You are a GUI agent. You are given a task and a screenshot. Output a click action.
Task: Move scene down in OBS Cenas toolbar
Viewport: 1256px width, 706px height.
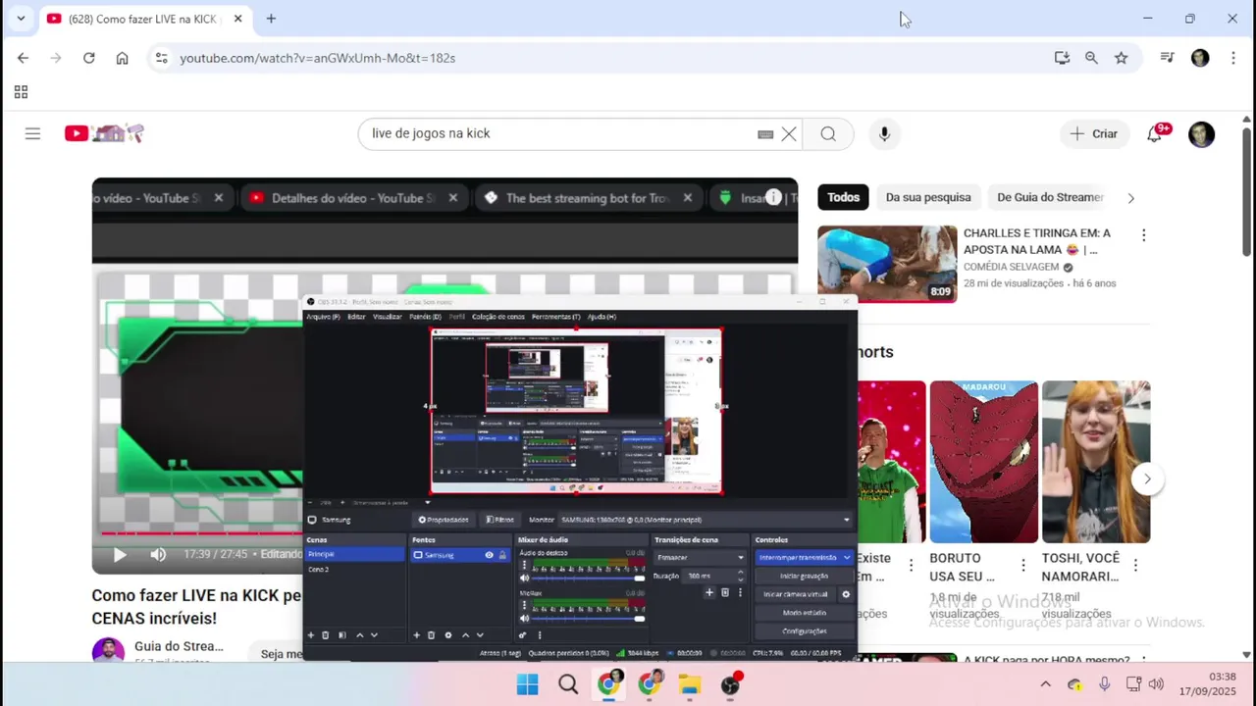pos(374,635)
